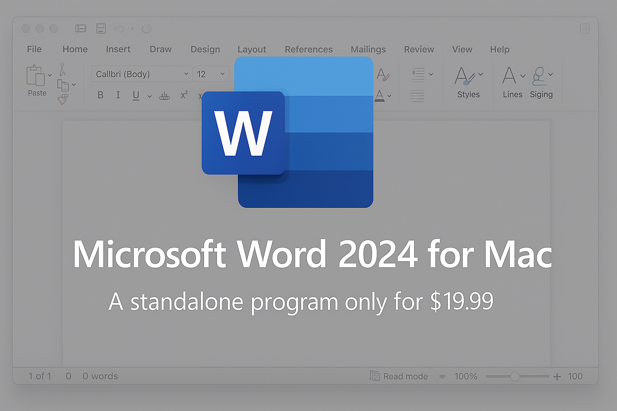Open the font size 12 dropdown
The width and height of the screenshot is (617, 411).
click(211, 74)
